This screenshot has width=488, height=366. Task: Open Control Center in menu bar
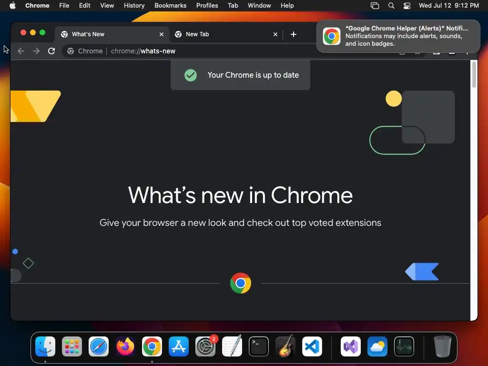(407, 6)
